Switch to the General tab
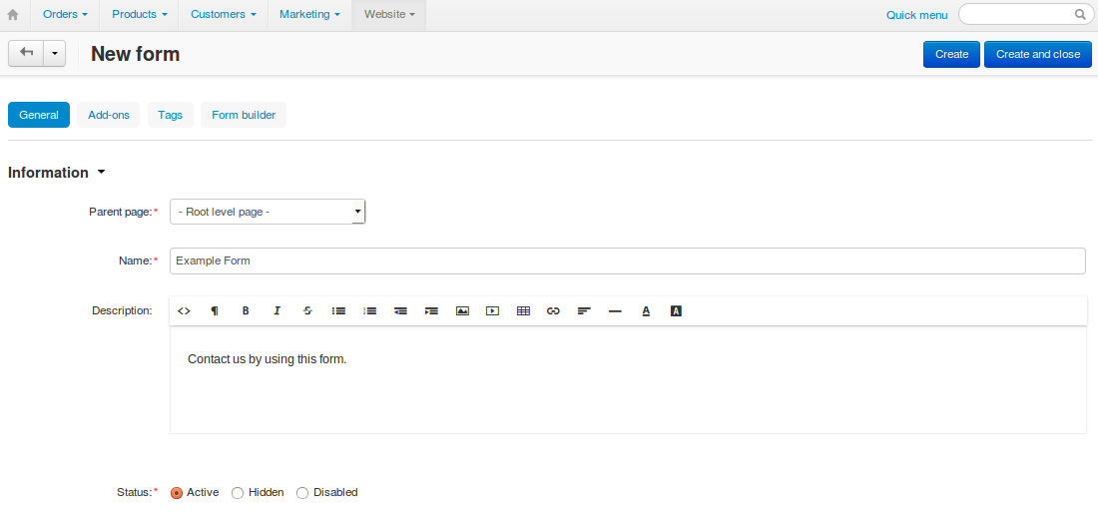Image resolution: width=1098 pixels, height=519 pixels. pyautogui.click(x=39, y=115)
